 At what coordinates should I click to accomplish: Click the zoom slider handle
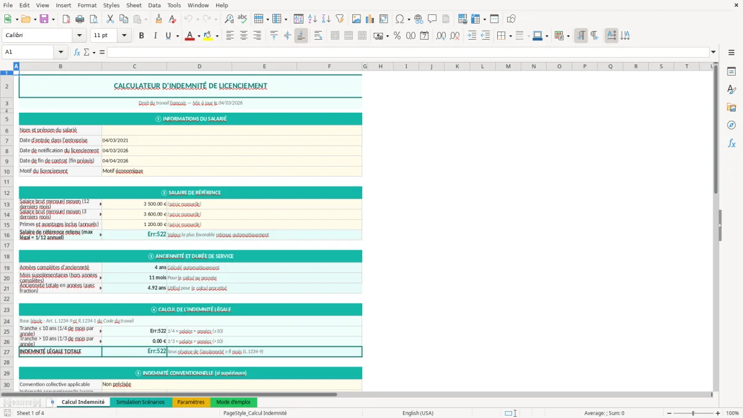693,413
